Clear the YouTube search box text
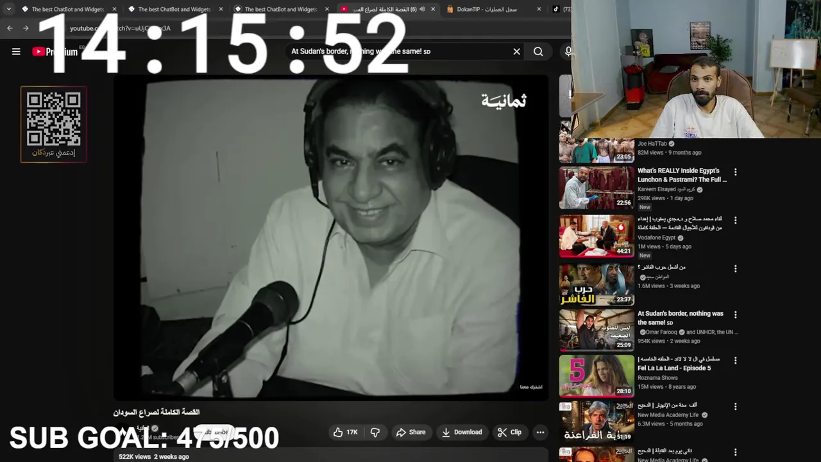Screen dimensions: 821x462 [516, 51]
